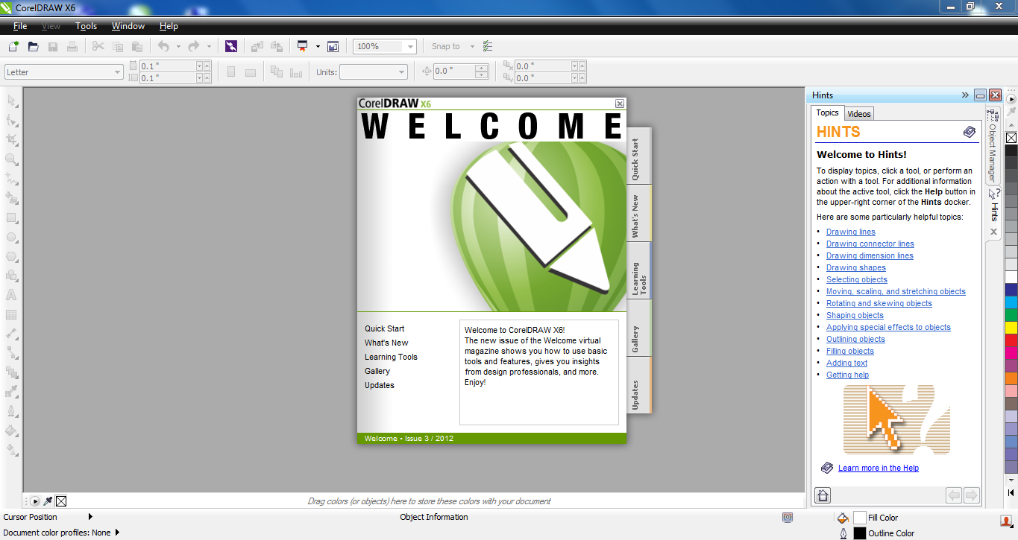The height and width of the screenshot is (540, 1018).
Task: Pick the yellow palette swatch
Action: [1011, 327]
